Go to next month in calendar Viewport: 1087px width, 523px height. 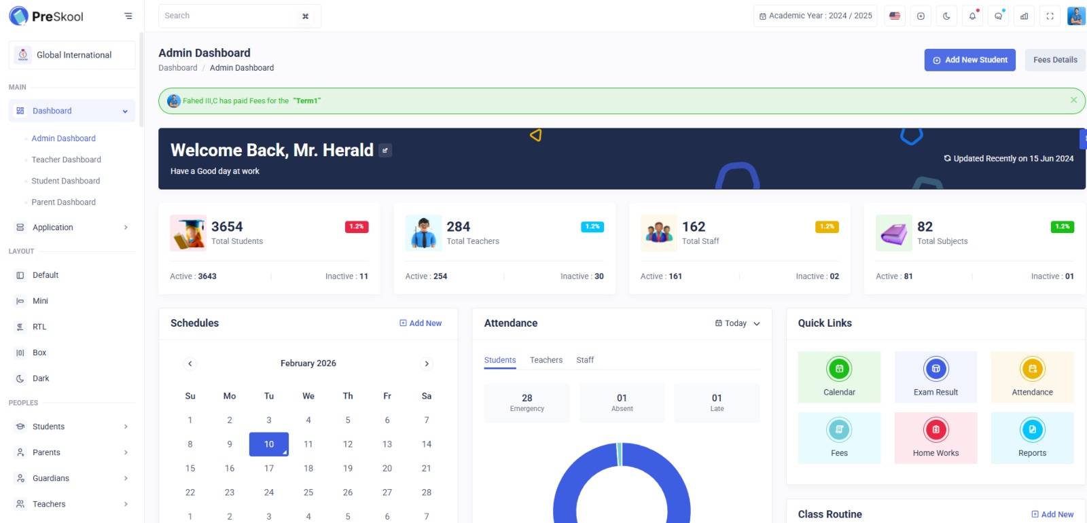(x=427, y=364)
